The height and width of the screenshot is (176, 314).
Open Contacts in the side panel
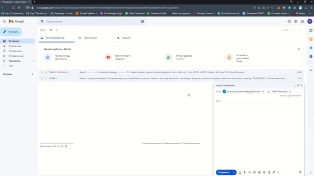[x=311, y=57]
